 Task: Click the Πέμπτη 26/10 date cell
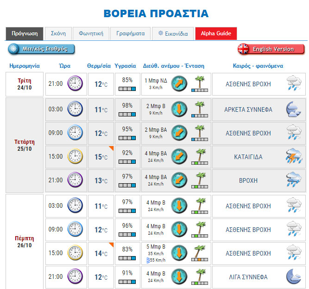coord(25,242)
